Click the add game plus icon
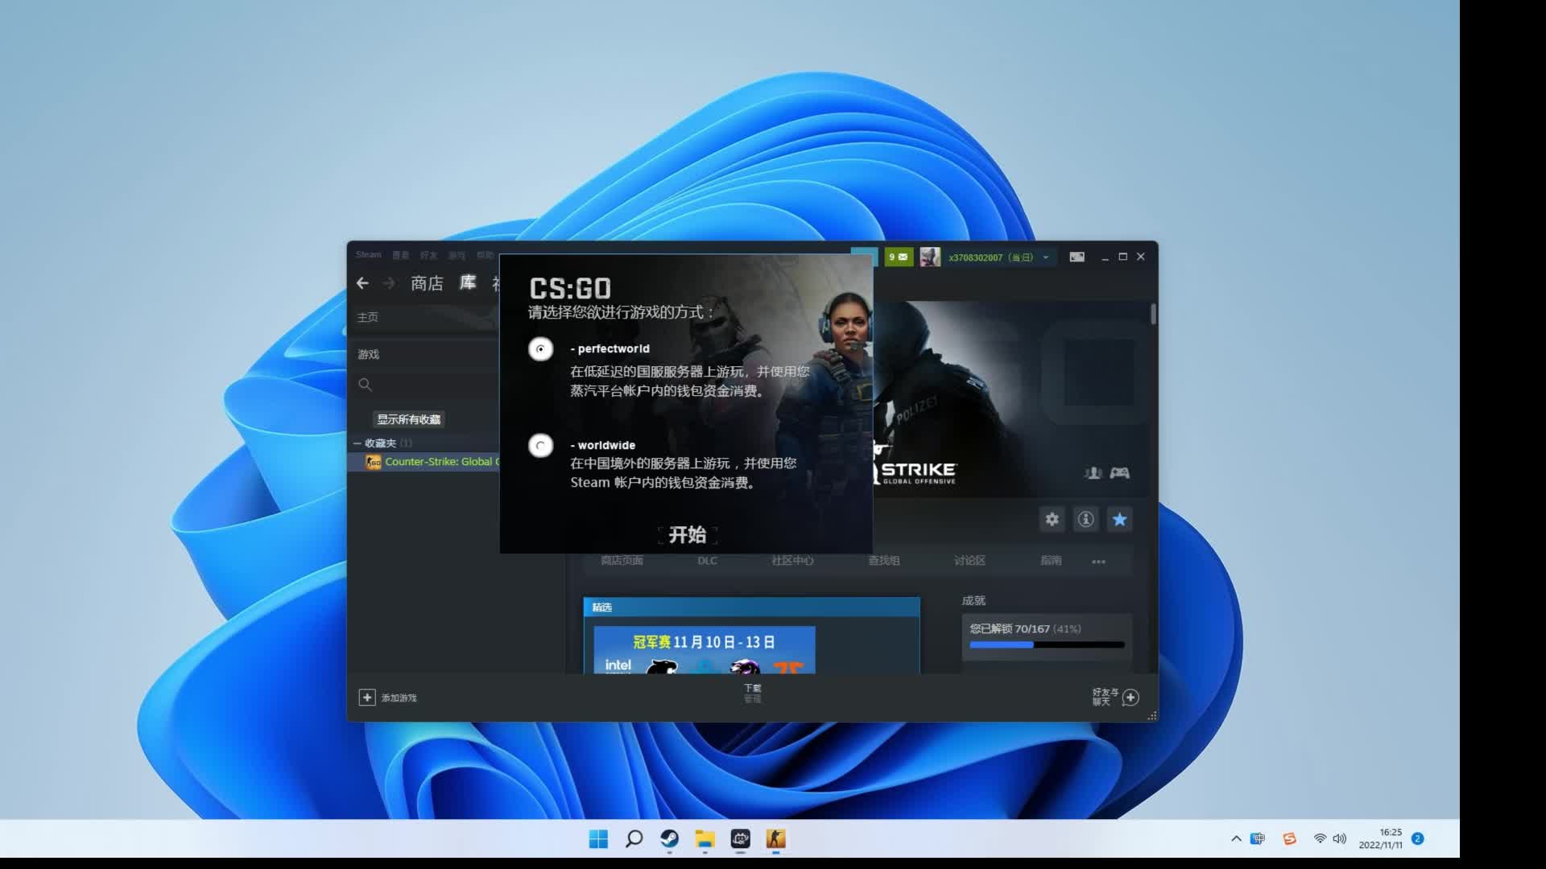This screenshot has width=1546, height=869. point(367,697)
